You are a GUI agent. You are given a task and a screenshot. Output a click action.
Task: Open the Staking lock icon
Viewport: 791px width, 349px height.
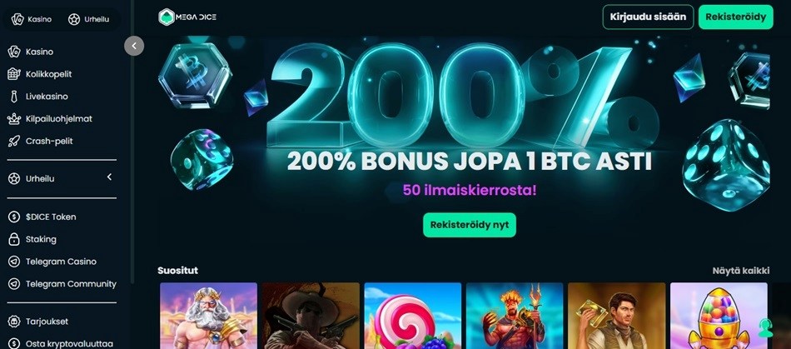click(x=13, y=239)
